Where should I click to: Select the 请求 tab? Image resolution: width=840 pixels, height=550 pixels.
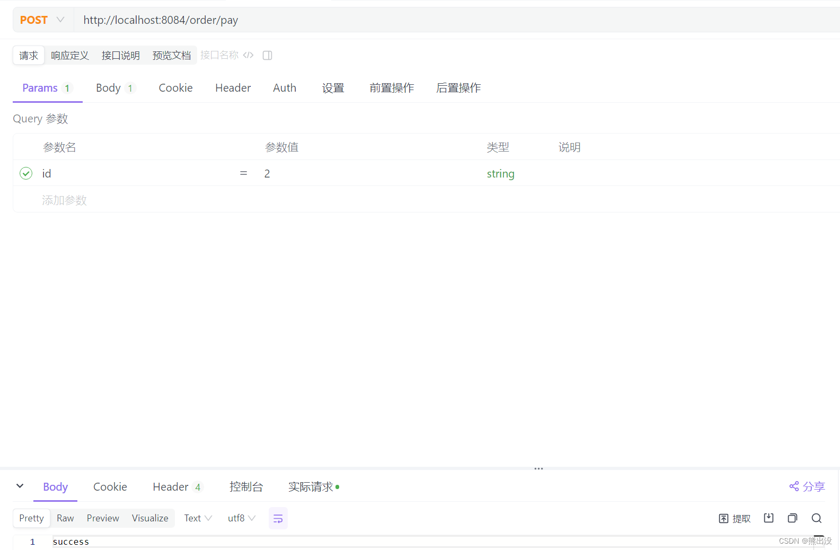click(x=29, y=56)
